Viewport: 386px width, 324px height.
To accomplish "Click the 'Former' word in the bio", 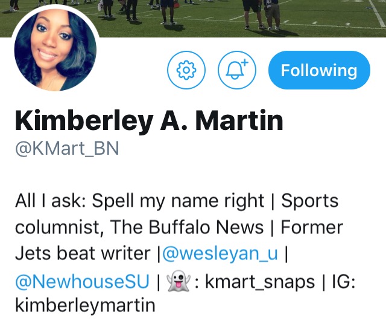I will tap(312, 227).
